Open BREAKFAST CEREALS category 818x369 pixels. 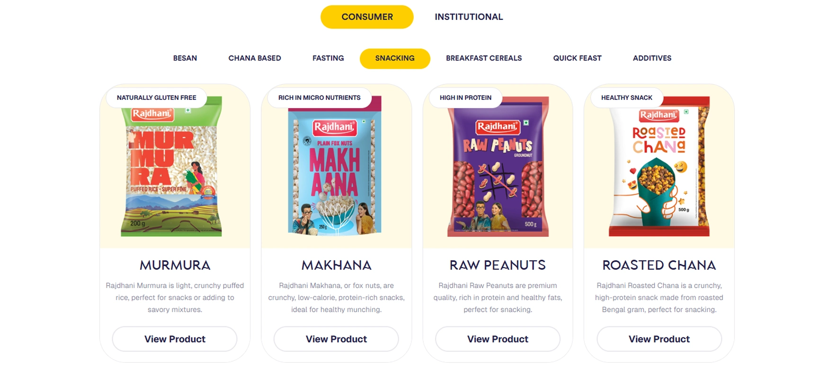pyautogui.click(x=484, y=58)
